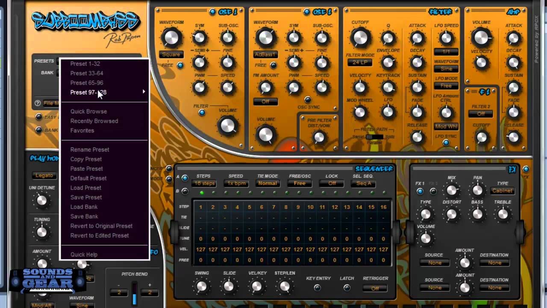Open the sequencer Speed 1x bpm selector
The image size is (547, 308).
click(236, 184)
